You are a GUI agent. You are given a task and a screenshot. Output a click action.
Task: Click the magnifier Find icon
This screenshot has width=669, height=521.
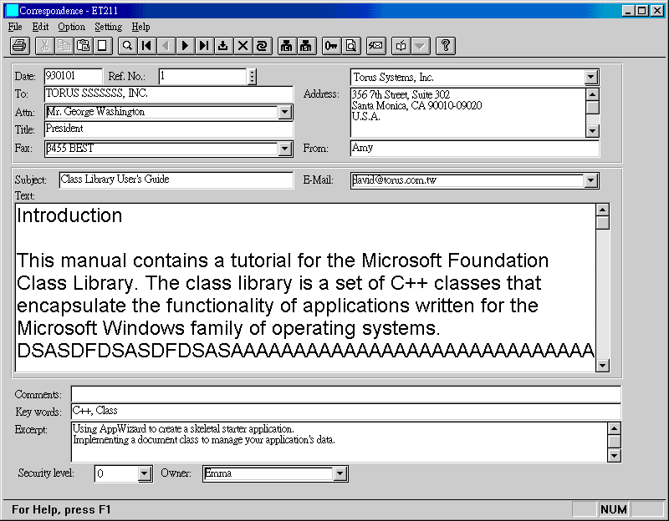128,46
